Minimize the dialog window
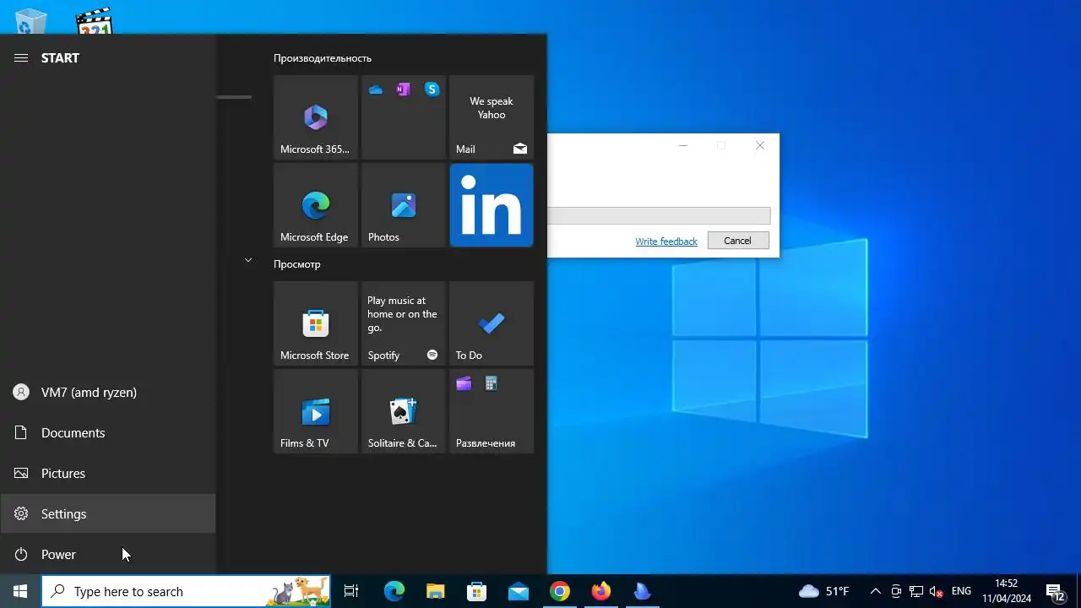 tap(683, 145)
